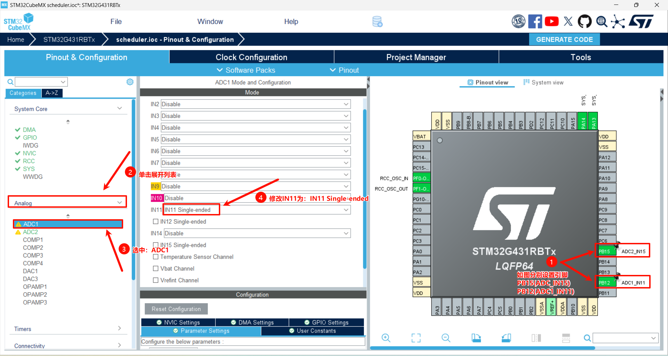Switch to Tools tab
This screenshot has height=356, width=668.
(x=581, y=57)
